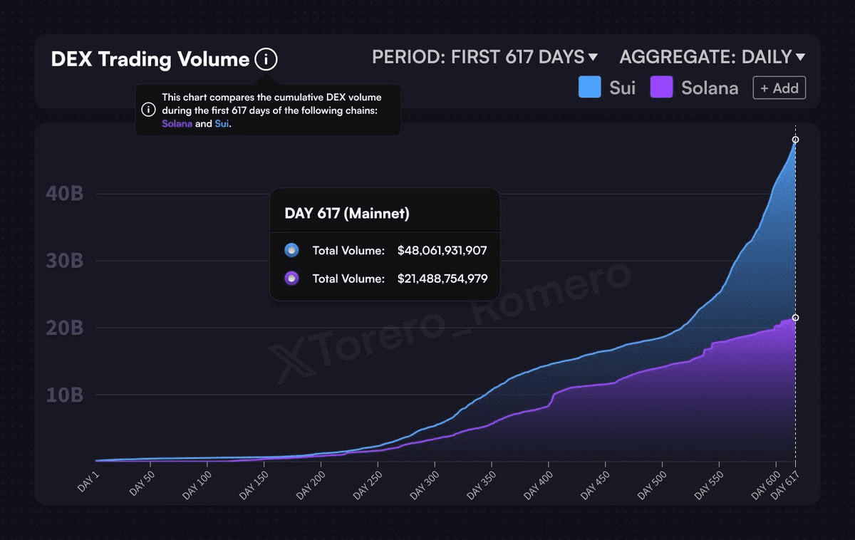Click the blue Sui color swatch

click(589, 88)
